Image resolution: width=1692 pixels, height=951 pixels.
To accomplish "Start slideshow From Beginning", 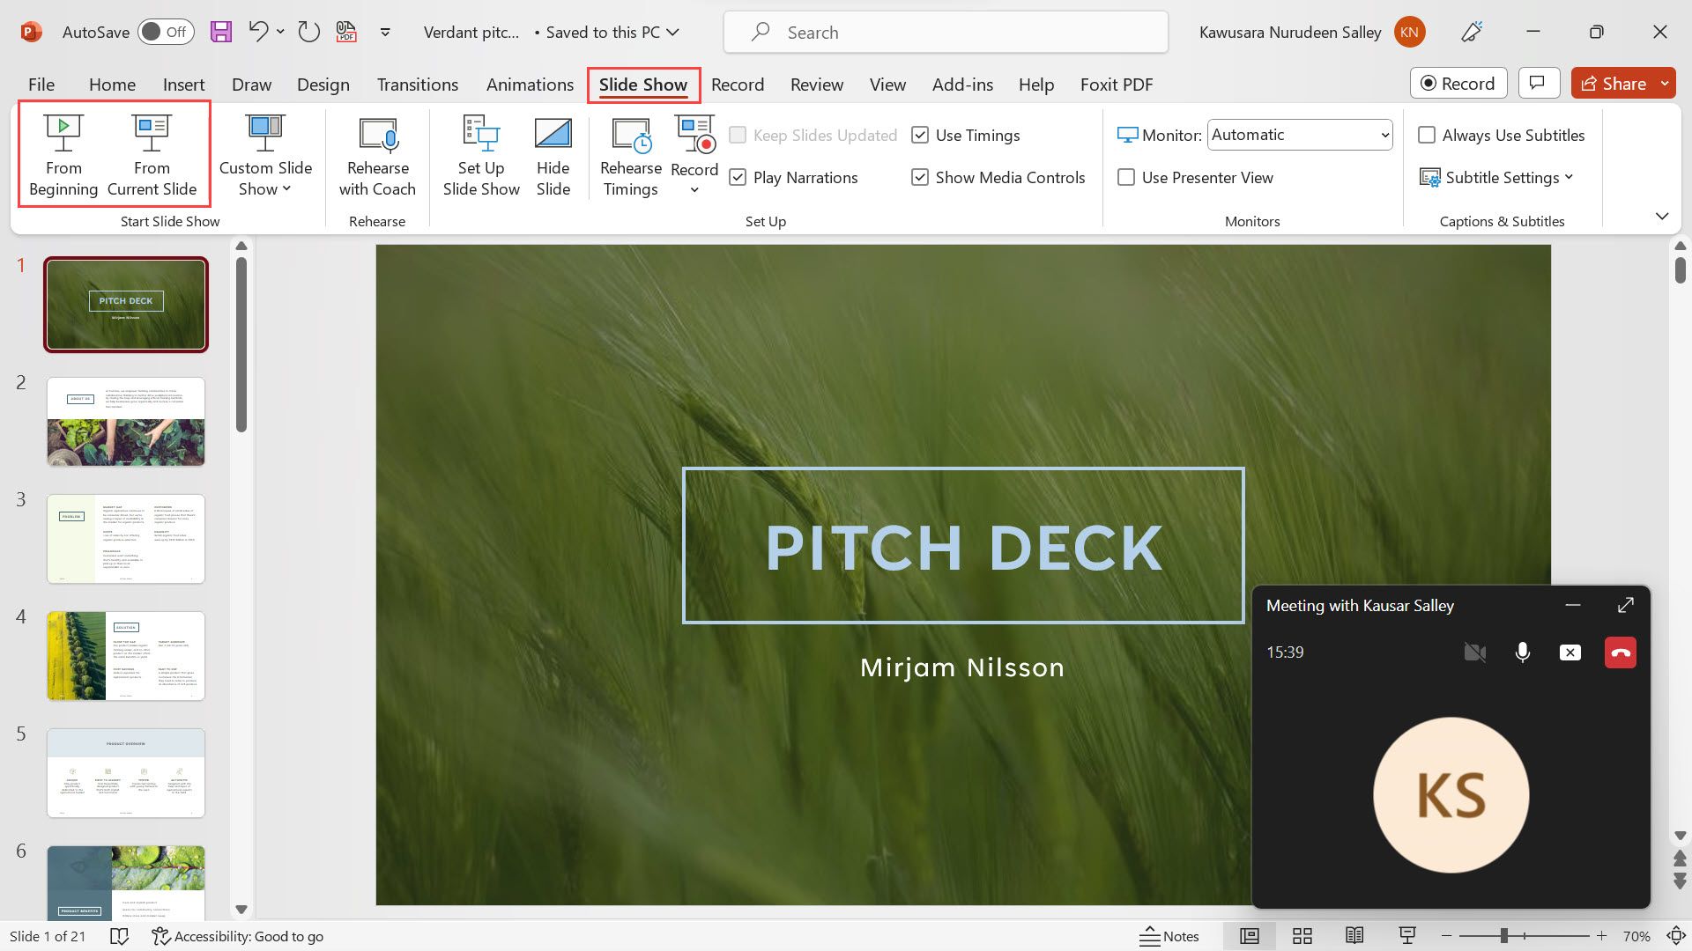I will pos(63,154).
